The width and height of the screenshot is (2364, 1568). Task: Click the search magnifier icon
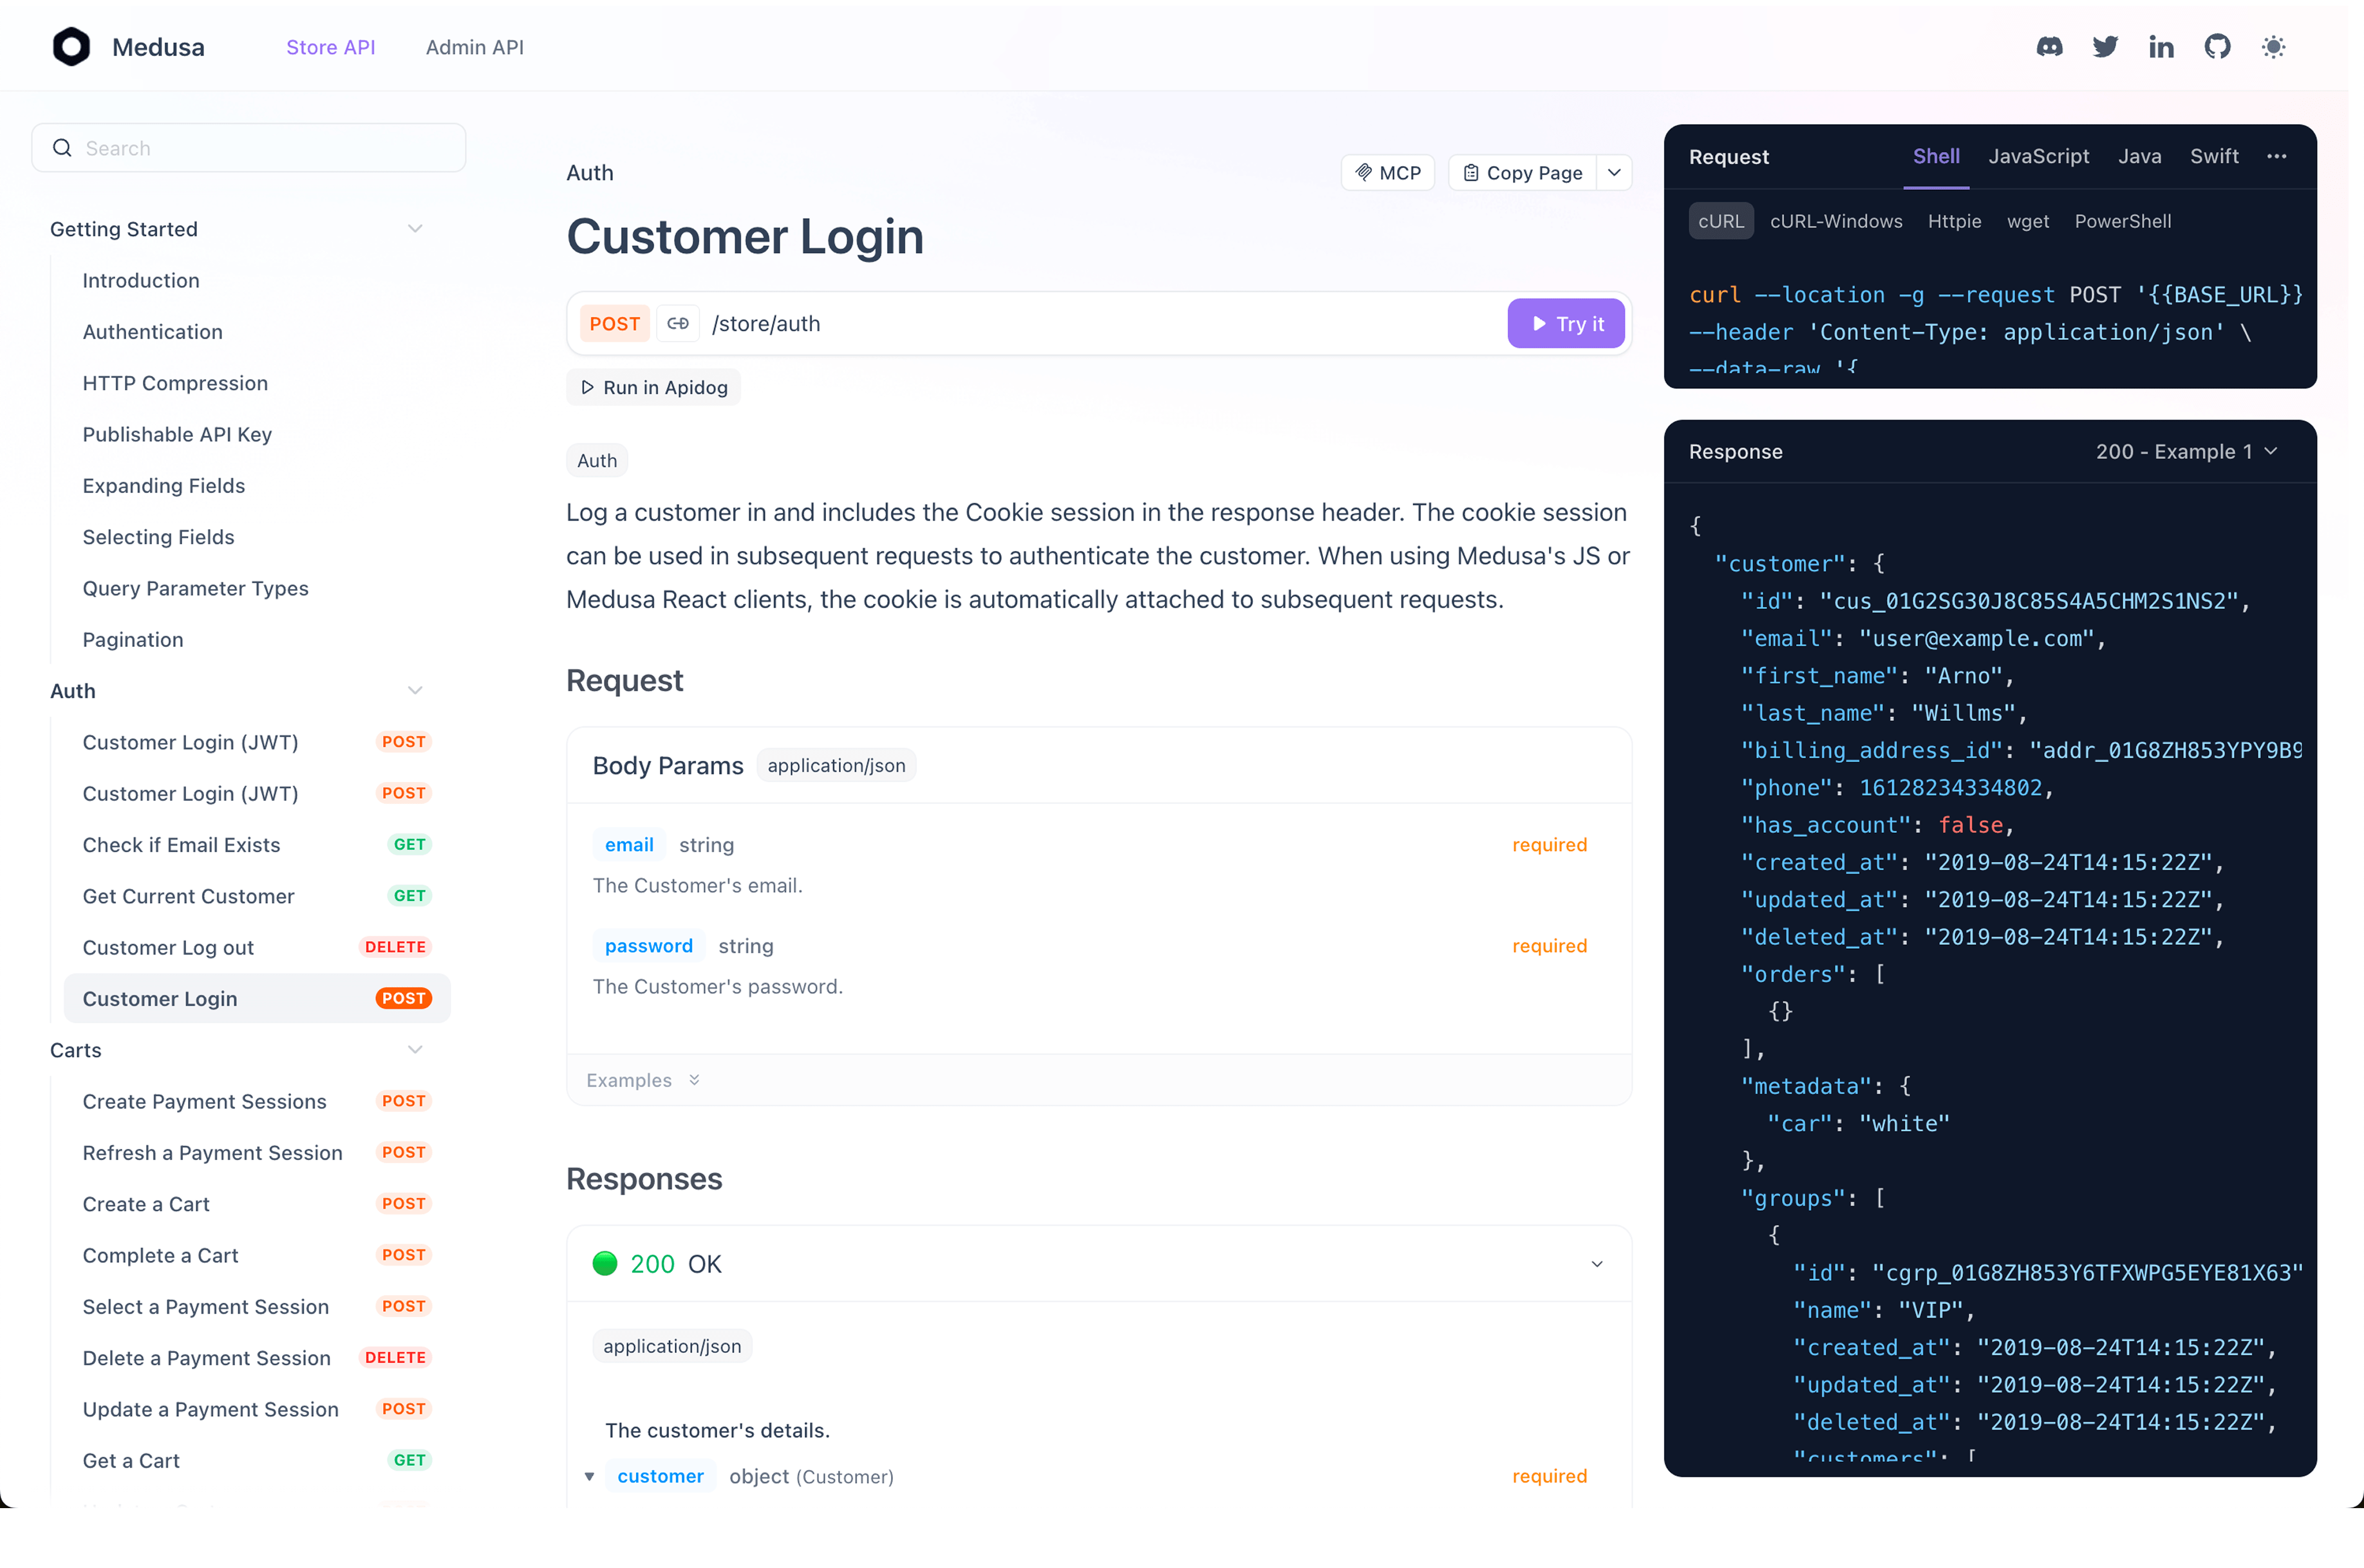click(62, 148)
